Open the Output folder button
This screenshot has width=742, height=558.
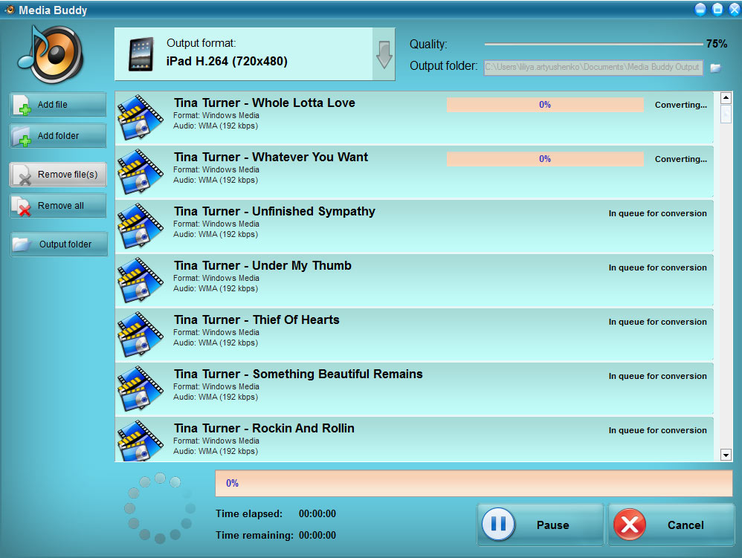pyautogui.click(x=59, y=244)
